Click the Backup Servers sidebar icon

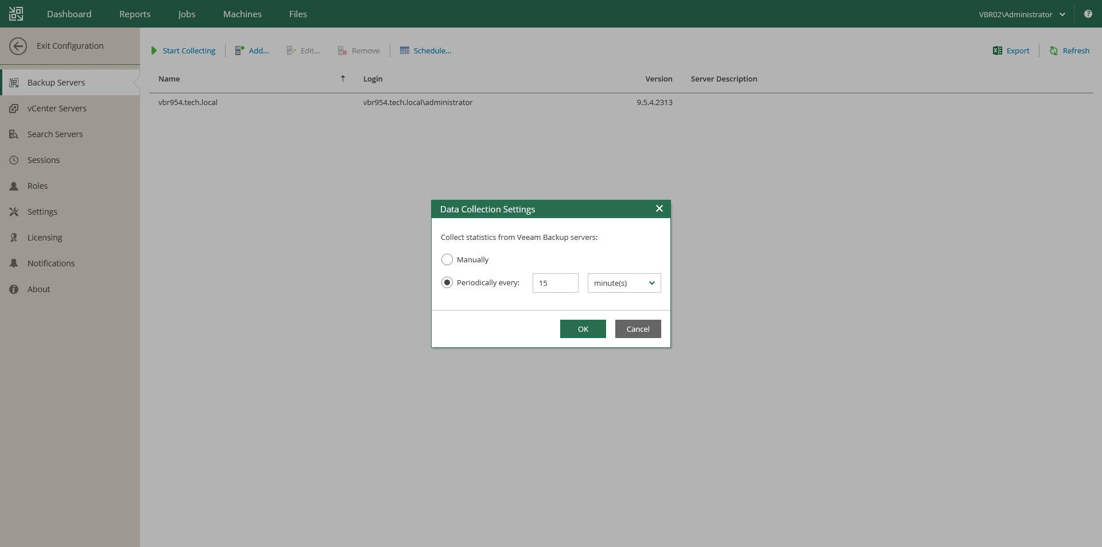pyautogui.click(x=14, y=83)
